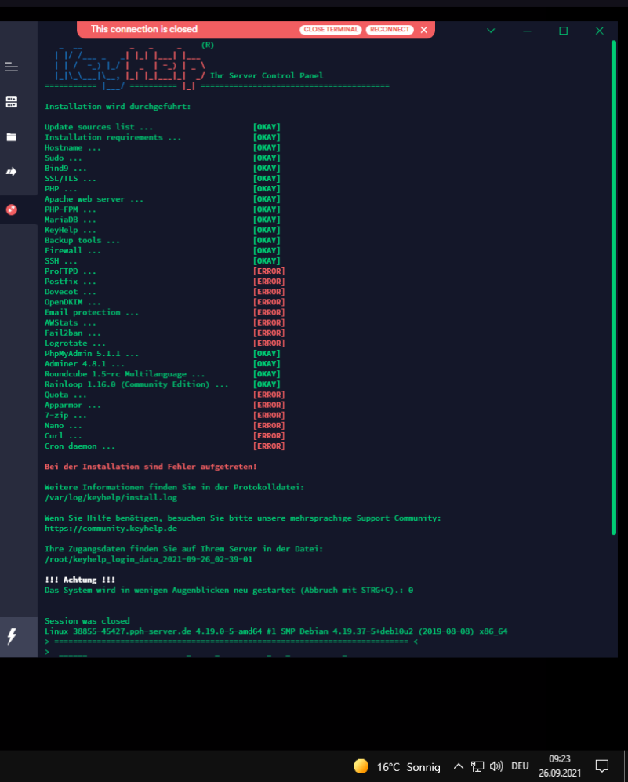Click the hosts/server list sidebar icon

tap(12, 102)
